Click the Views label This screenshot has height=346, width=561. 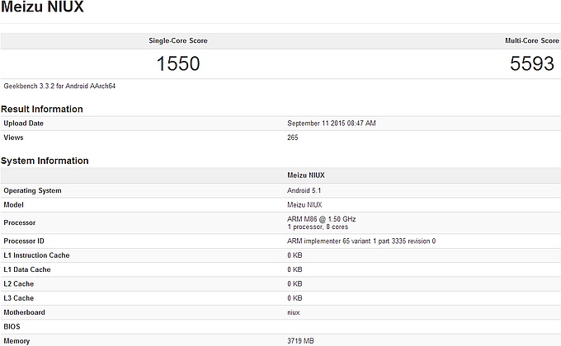(x=13, y=138)
